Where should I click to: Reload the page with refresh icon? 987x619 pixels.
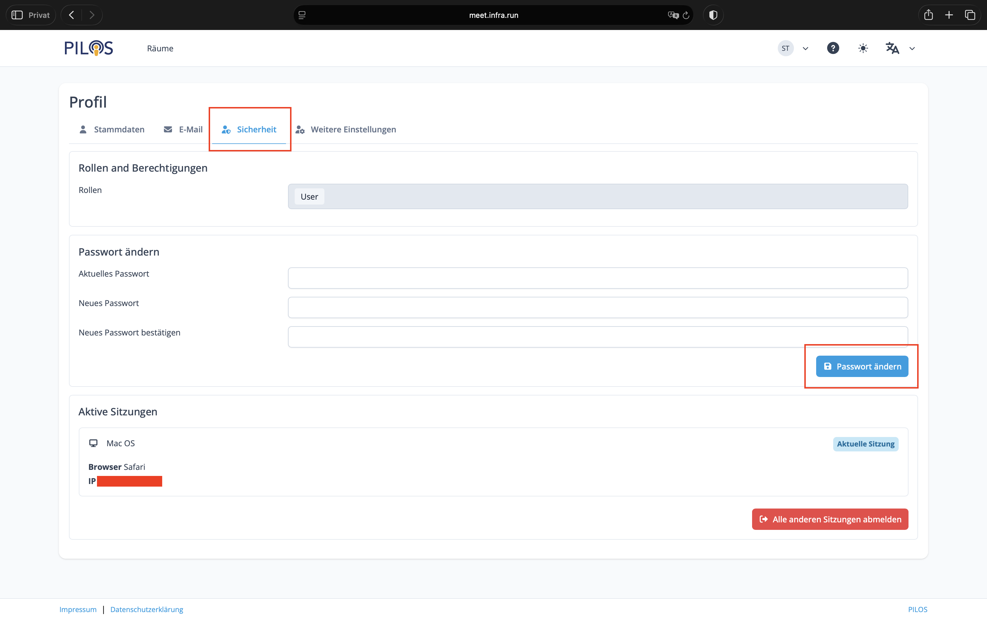coord(686,15)
